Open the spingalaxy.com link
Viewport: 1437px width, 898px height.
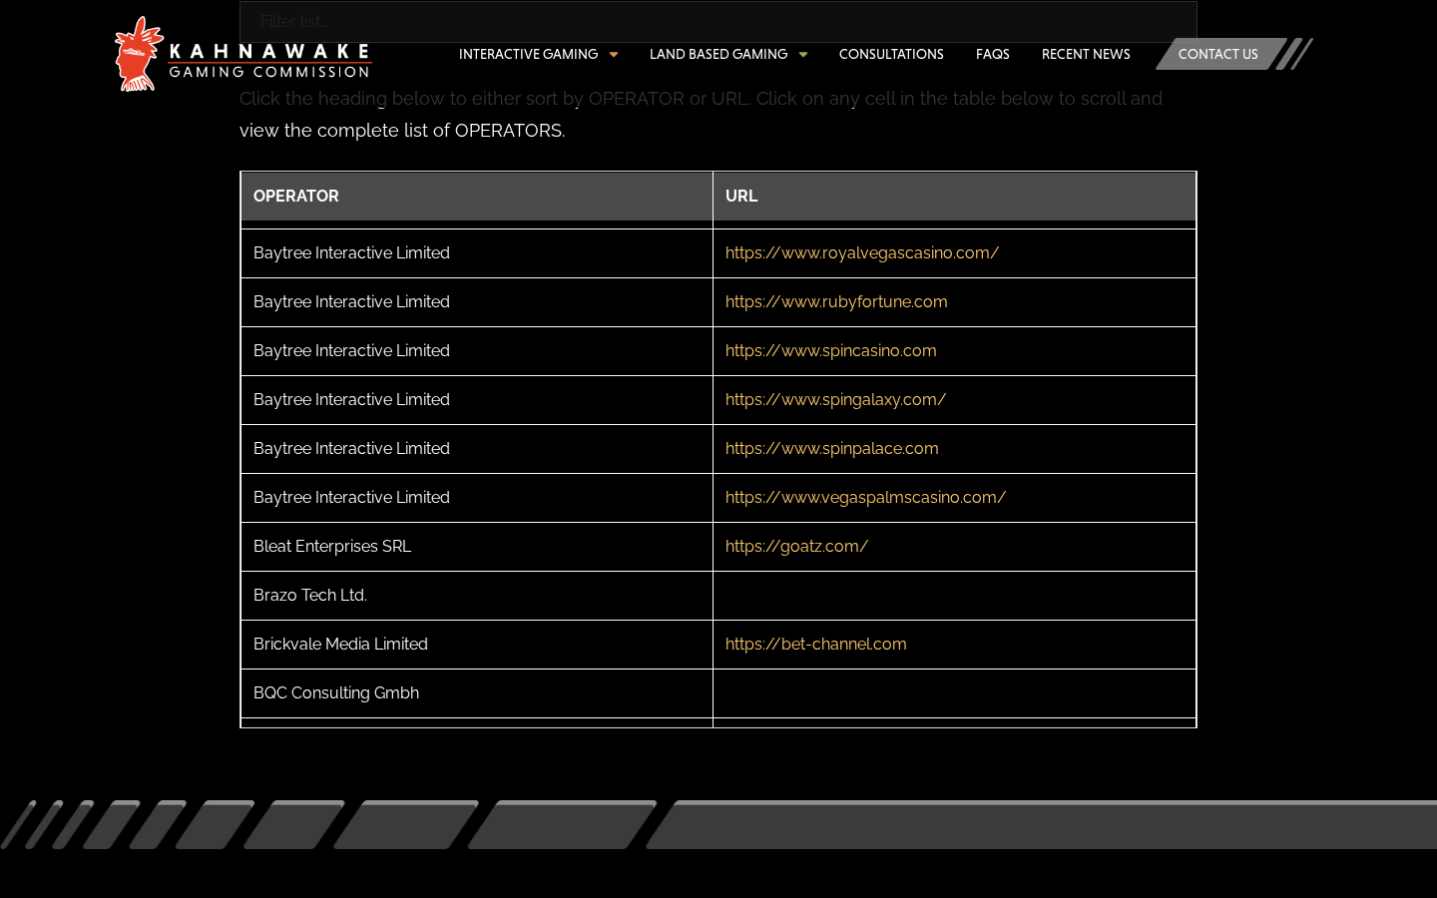[x=835, y=400]
